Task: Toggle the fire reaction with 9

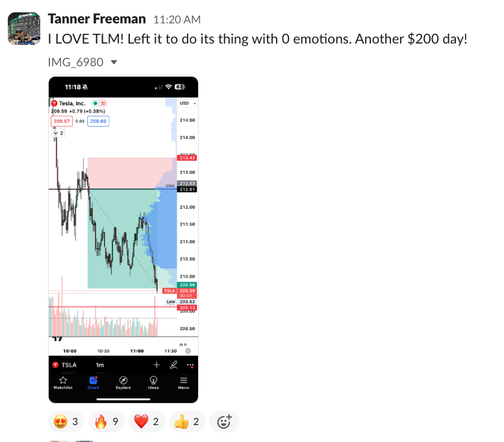Action: point(106,422)
